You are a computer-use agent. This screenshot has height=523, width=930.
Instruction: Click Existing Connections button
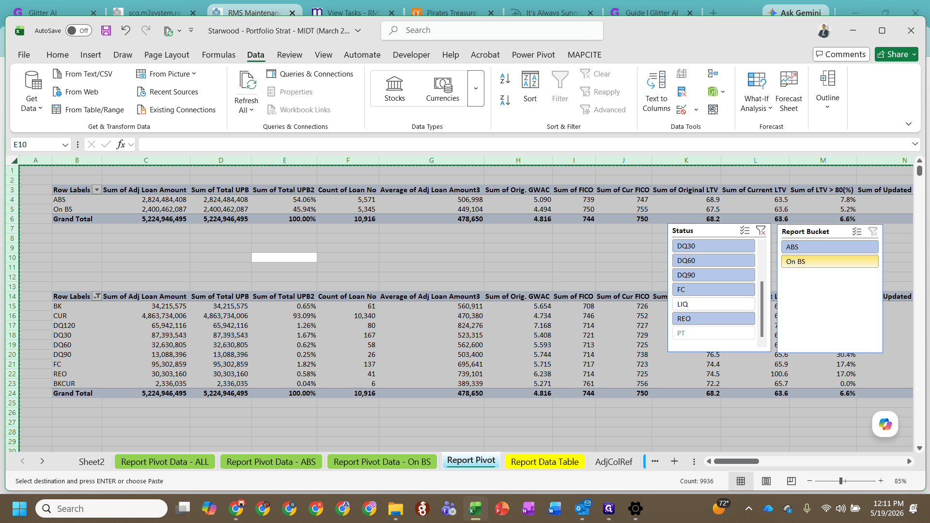coord(176,109)
